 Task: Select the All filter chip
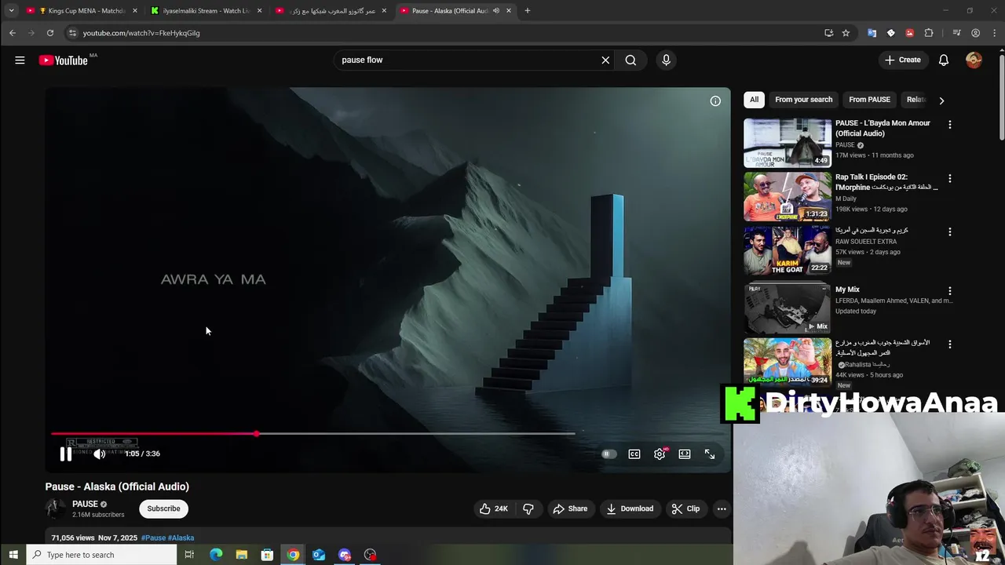coord(754,100)
